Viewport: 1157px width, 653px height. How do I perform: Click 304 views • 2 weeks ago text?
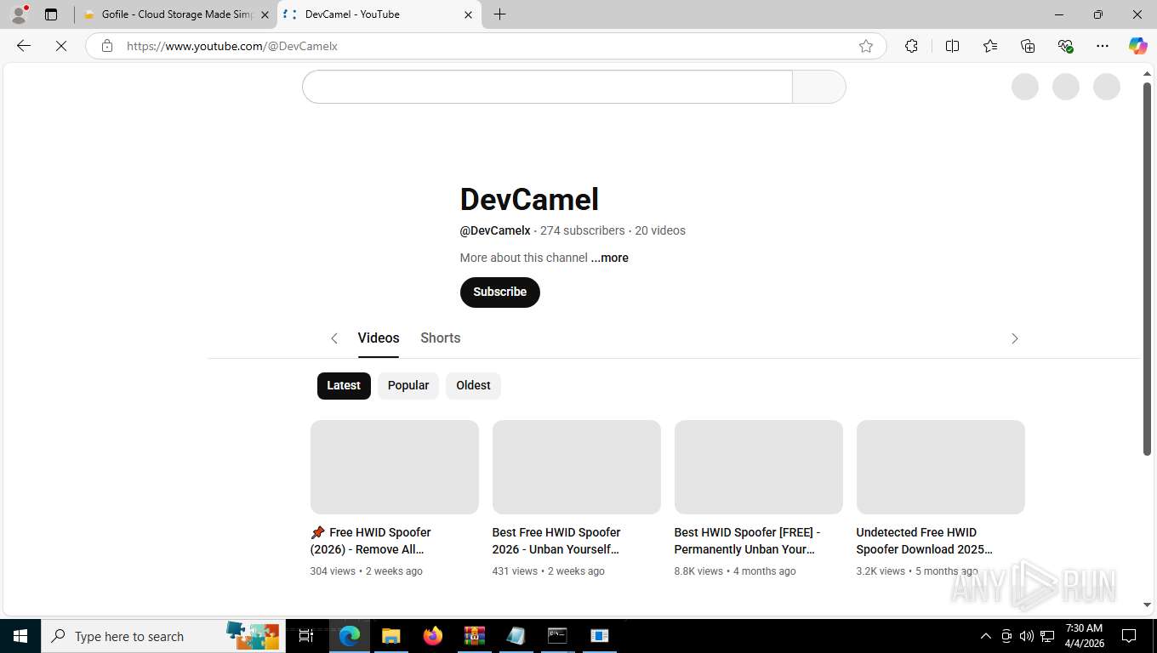tap(367, 571)
